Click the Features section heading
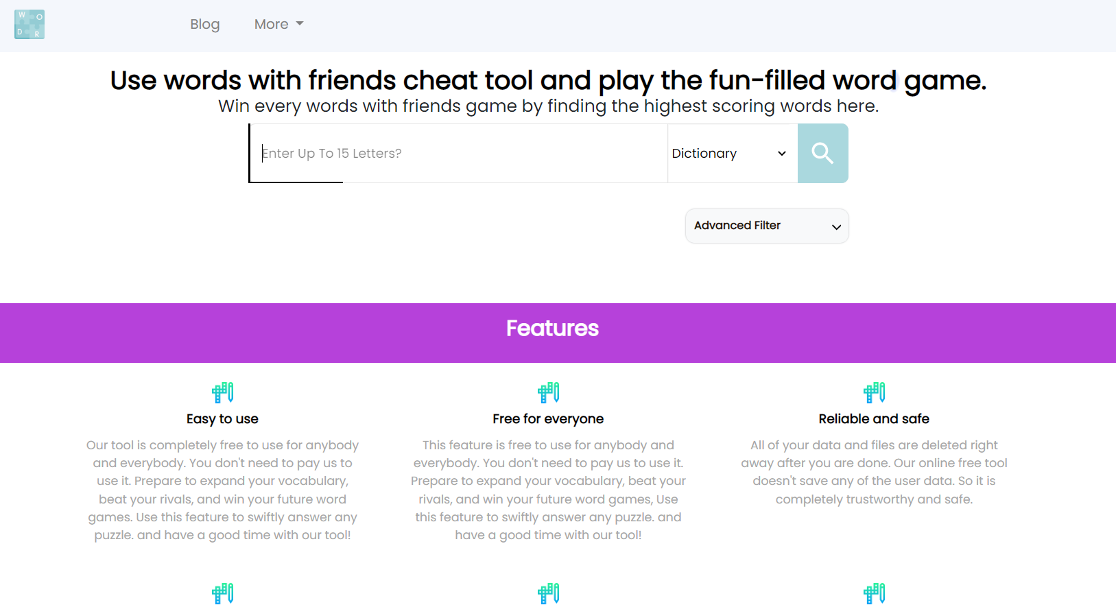 tap(552, 329)
